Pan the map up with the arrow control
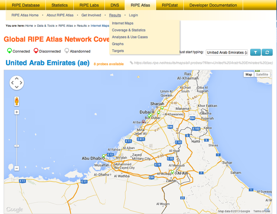The height and width of the screenshot is (214, 277). [16, 78]
